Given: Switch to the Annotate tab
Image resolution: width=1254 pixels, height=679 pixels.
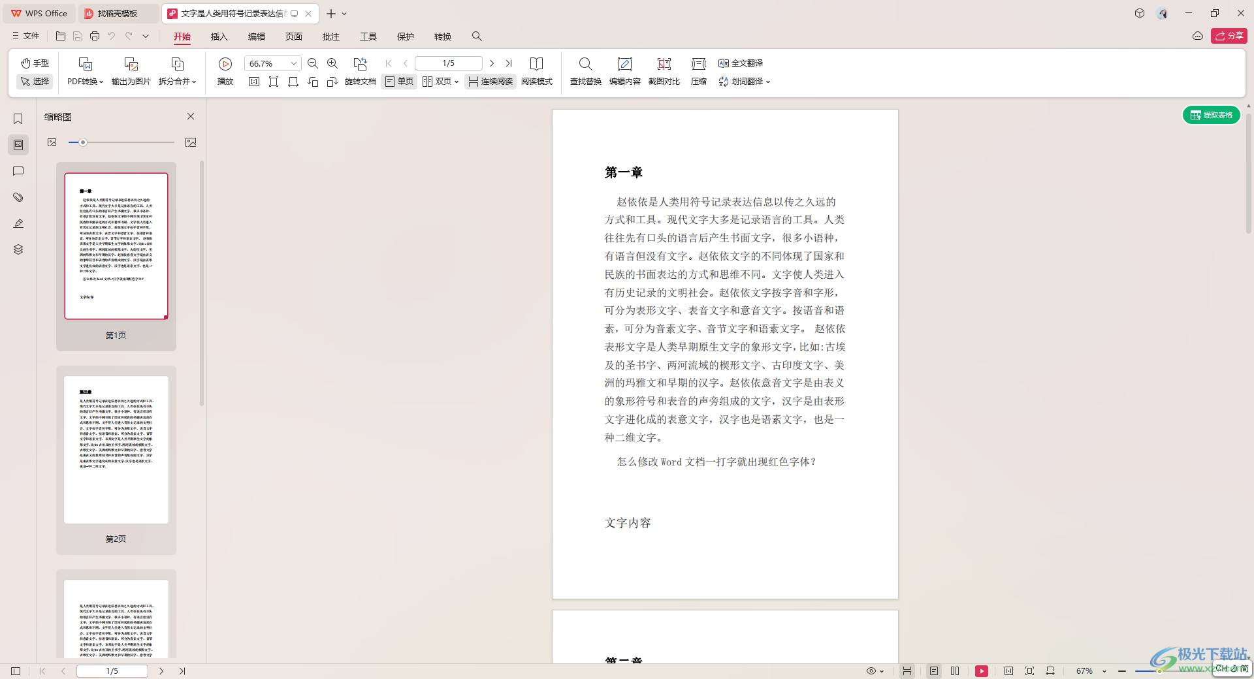Looking at the screenshot, I should point(331,37).
